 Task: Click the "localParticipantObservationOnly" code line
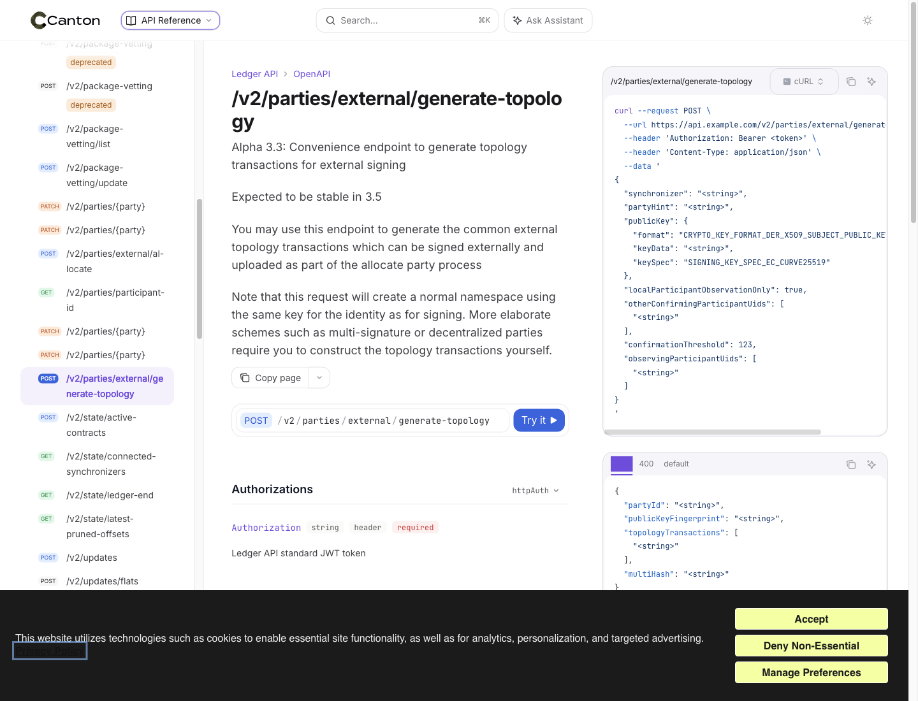tap(715, 290)
